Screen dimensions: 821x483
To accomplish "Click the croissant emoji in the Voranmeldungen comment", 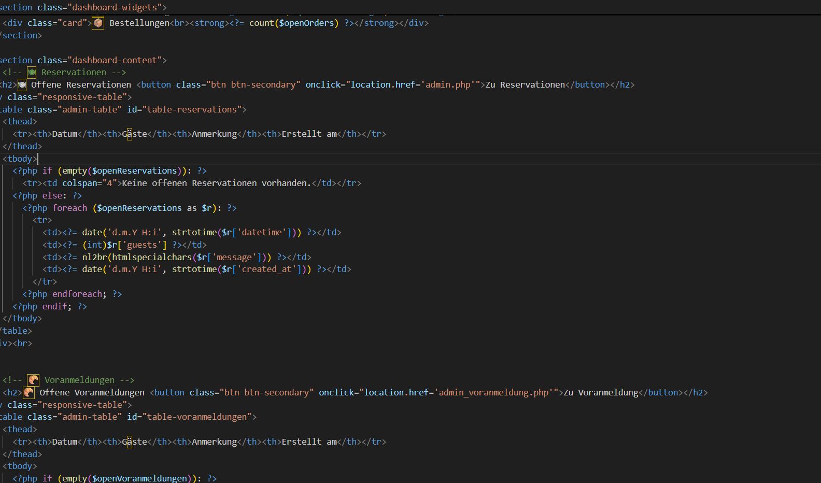I will (x=33, y=380).
